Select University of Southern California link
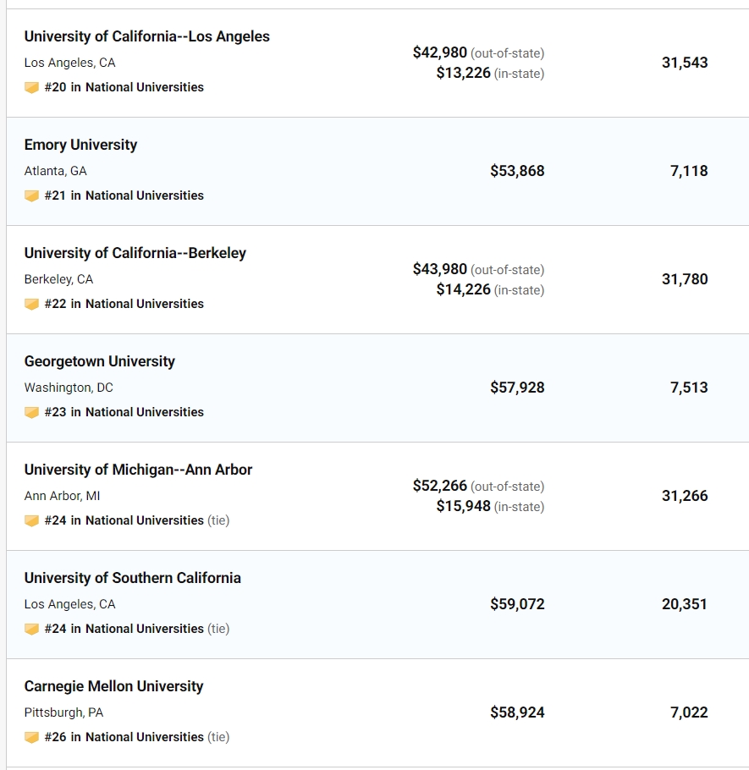This screenshot has width=749, height=770. 133,578
